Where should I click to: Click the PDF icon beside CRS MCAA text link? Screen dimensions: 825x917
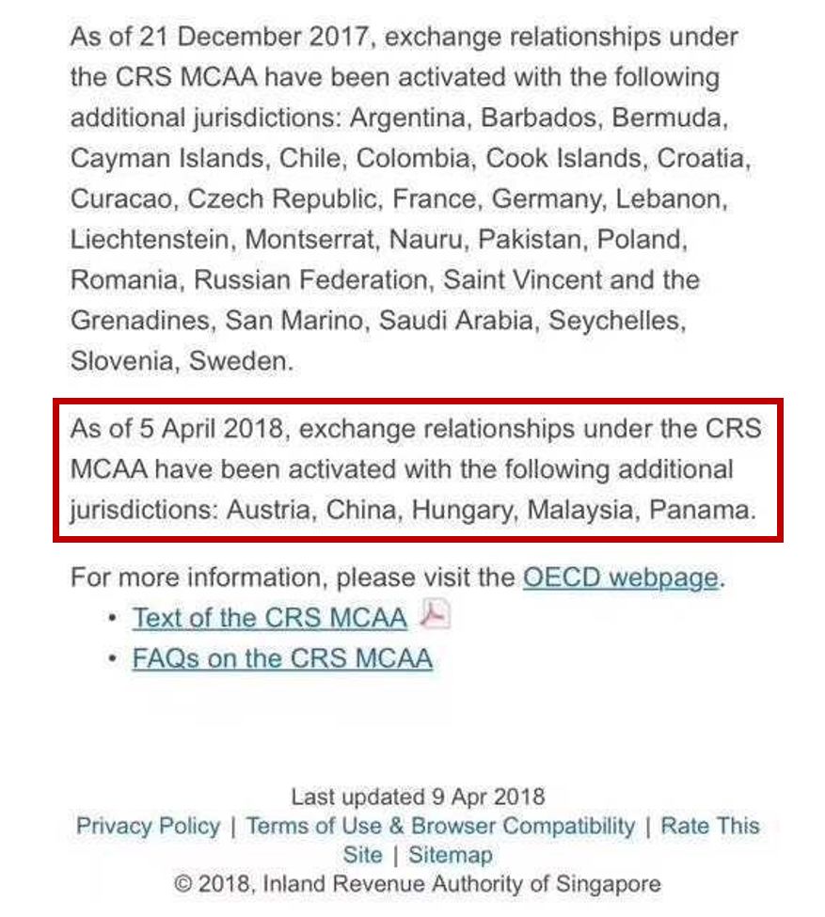pos(435,614)
